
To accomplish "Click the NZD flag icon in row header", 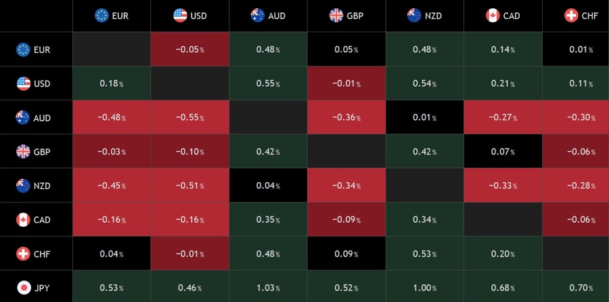I will click(24, 186).
